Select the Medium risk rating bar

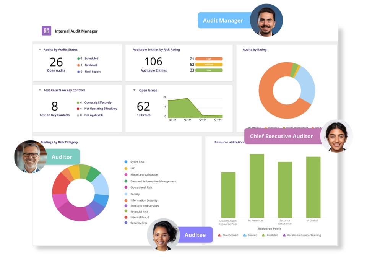(209, 64)
